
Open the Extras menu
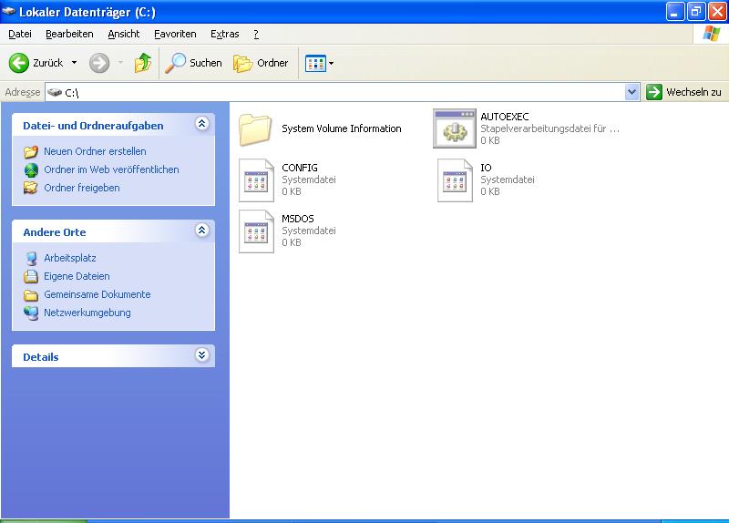(224, 34)
